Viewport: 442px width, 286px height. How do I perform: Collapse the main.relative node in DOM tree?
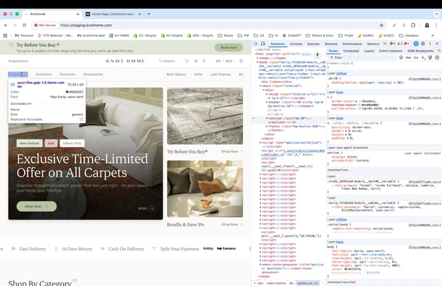pyautogui.click(x=260, y=86)
